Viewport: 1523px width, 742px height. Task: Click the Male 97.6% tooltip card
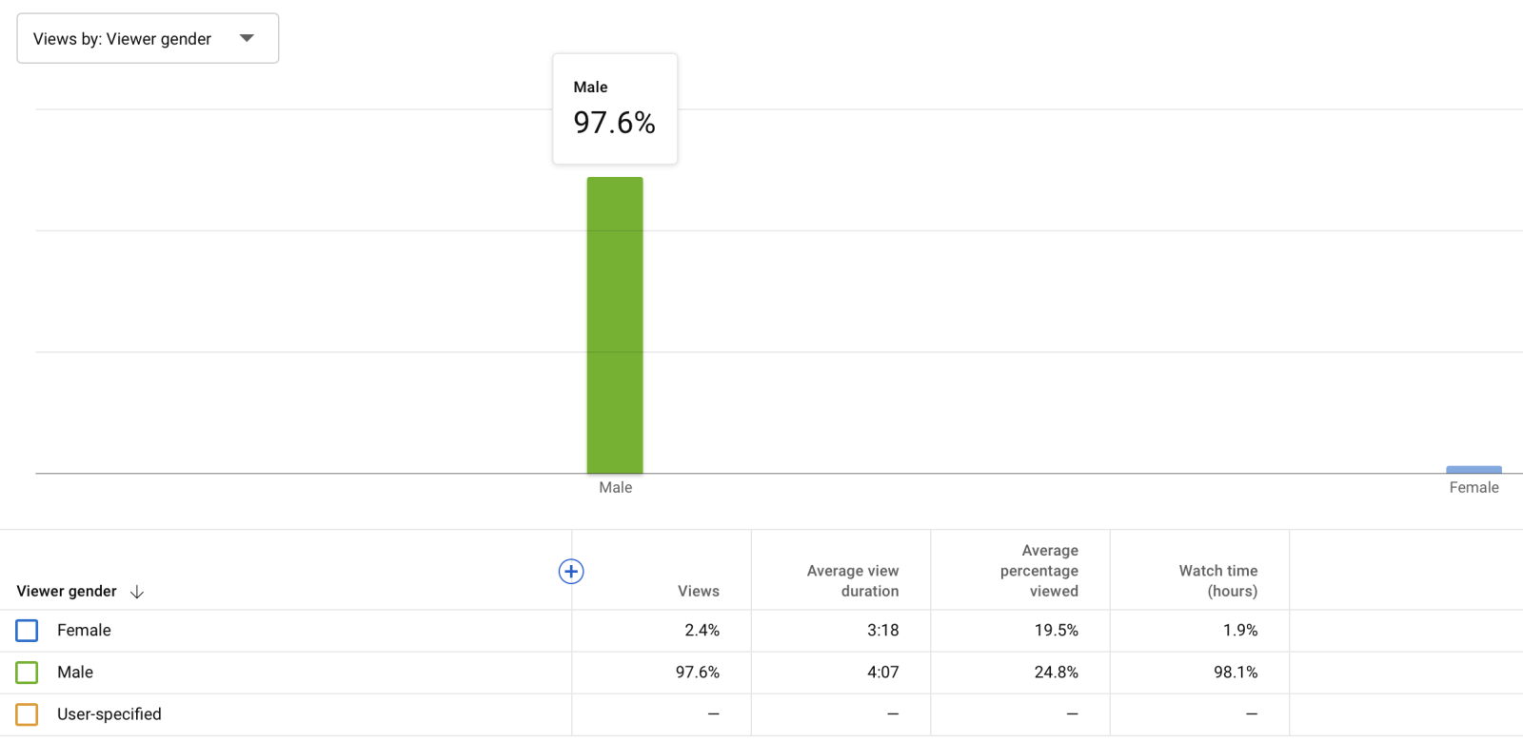click(x=615, y=108)
